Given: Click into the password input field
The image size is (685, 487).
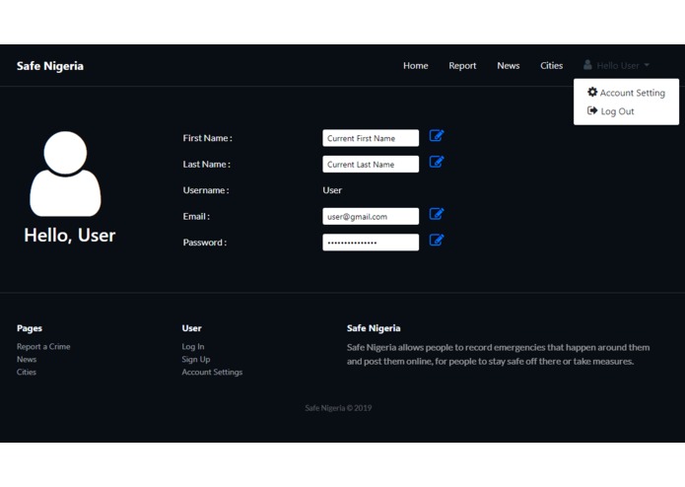Looking at the screenshot, I should click(x=371, y=243).
